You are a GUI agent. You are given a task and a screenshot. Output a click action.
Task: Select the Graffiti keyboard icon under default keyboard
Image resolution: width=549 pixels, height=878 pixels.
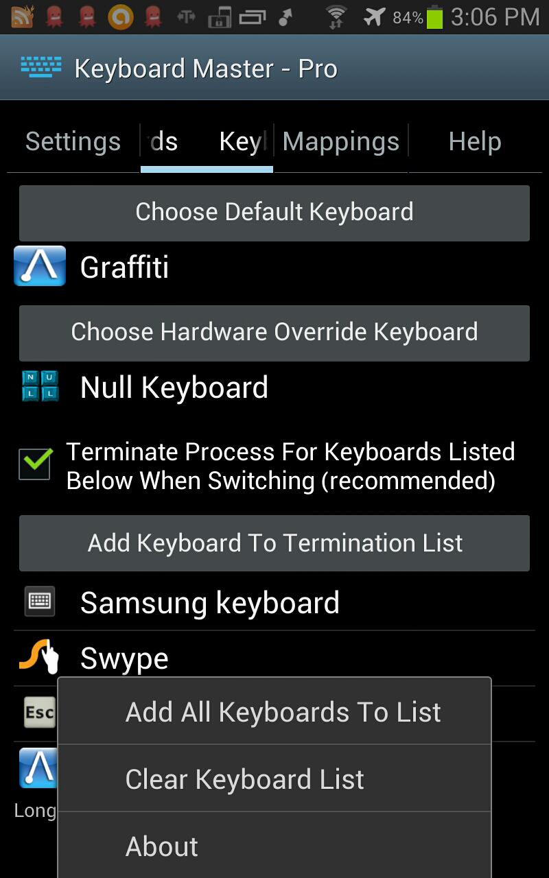(40, 266)
